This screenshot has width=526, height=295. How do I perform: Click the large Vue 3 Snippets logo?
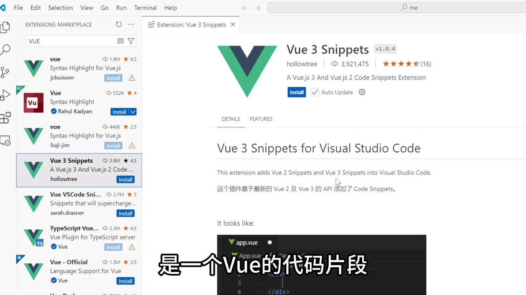[247, 71]
